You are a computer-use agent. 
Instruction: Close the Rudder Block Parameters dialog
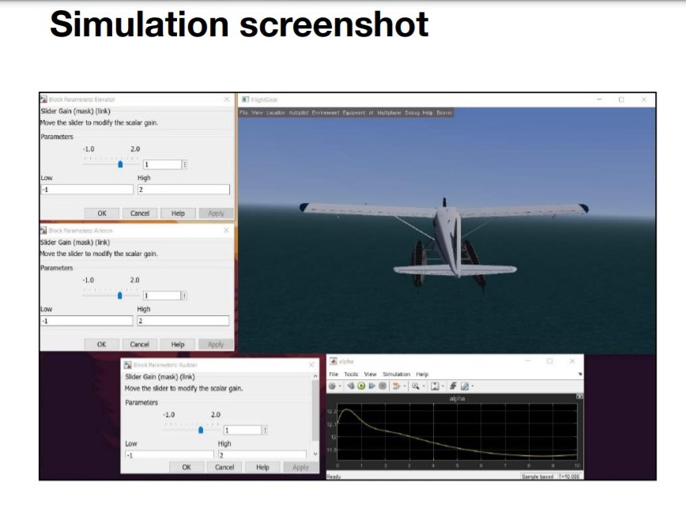click(x=311, y=365)
